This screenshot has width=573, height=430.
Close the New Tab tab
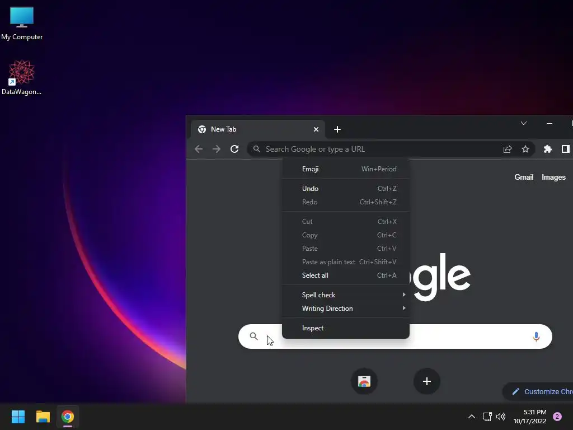pyautogui.click(x=316, y=129)
